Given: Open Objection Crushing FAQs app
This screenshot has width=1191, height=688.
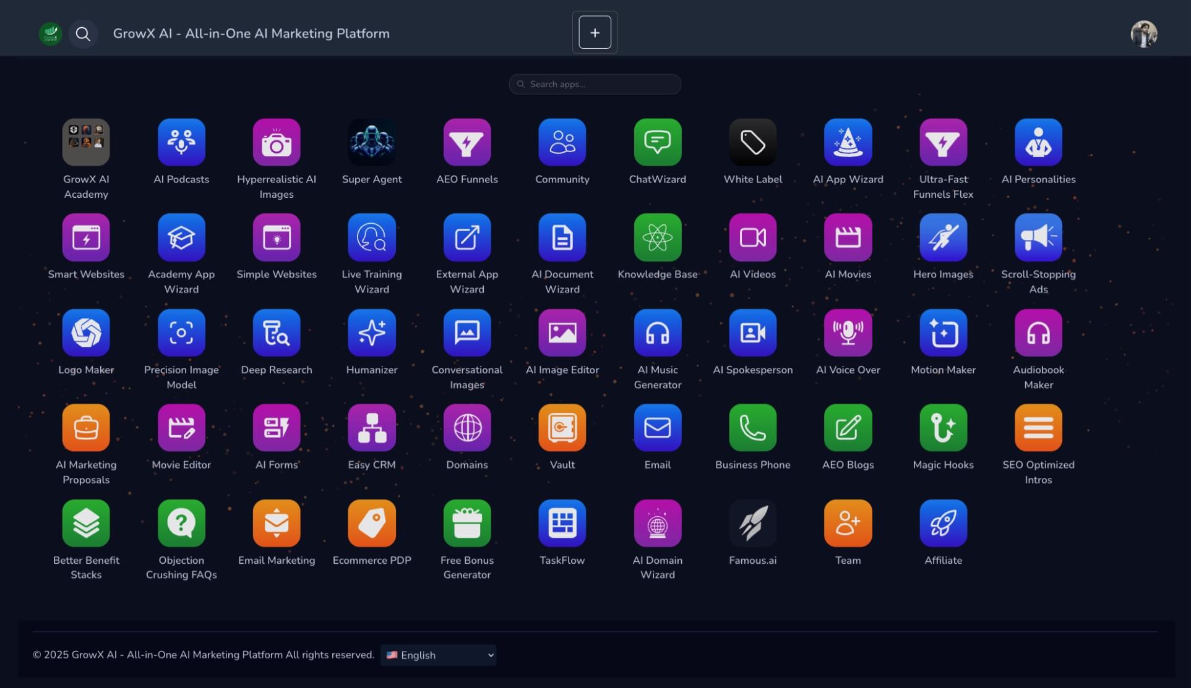Looking at the screenshot, I should point(181,524).
